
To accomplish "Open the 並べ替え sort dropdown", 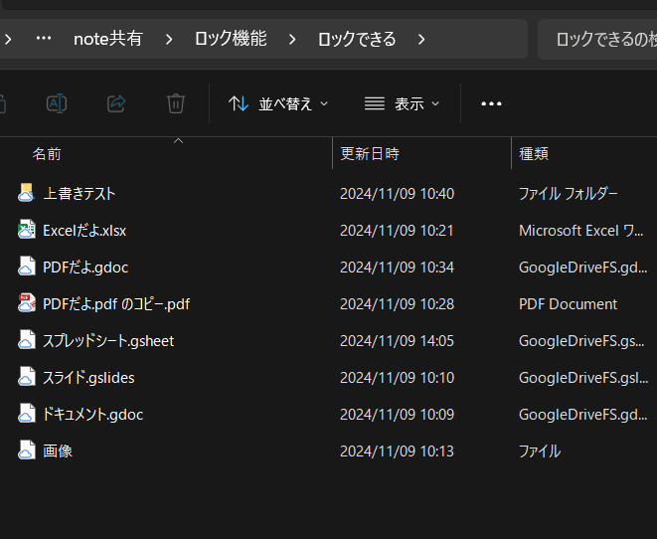I will click(x=278, y=103).
